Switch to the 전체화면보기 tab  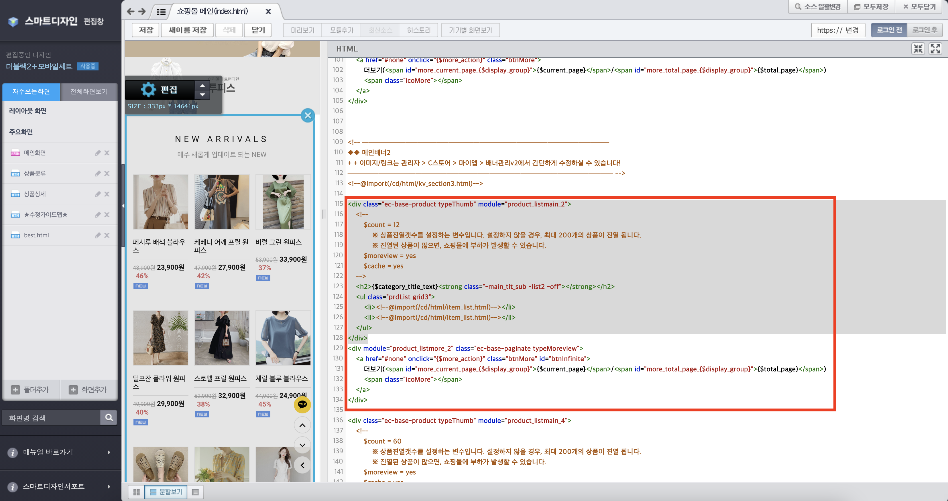pos(88,92)
